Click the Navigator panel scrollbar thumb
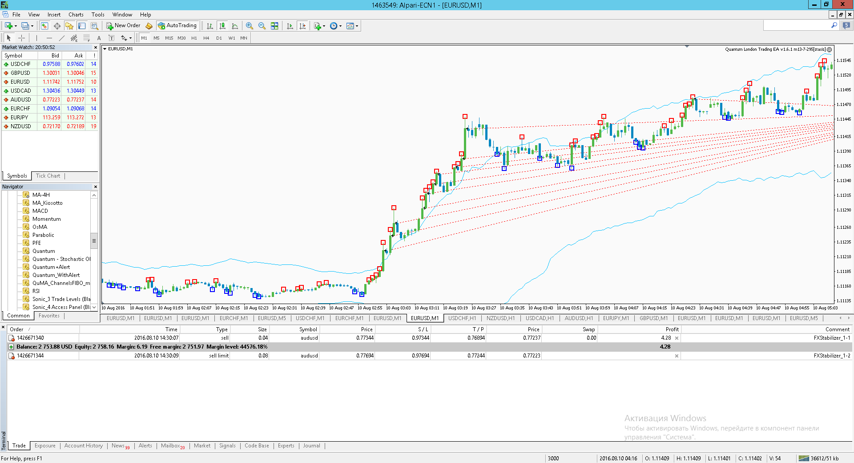 click(x=94, y=241)
